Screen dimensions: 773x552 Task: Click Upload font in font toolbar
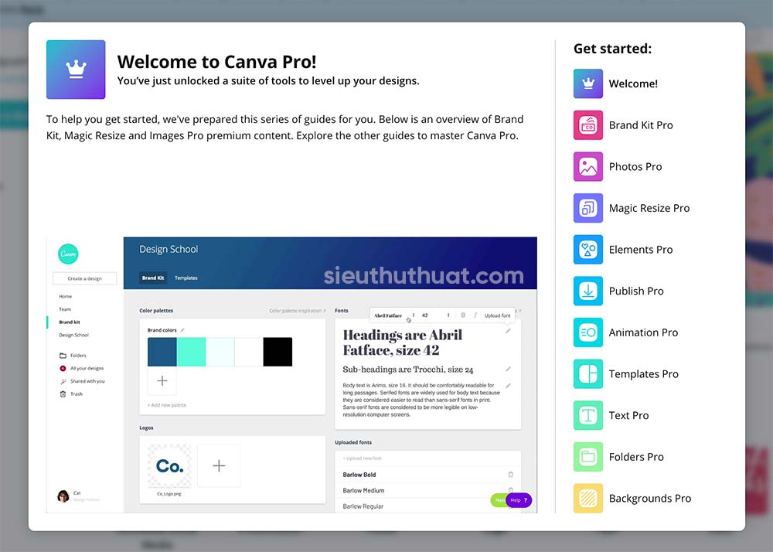497,315
